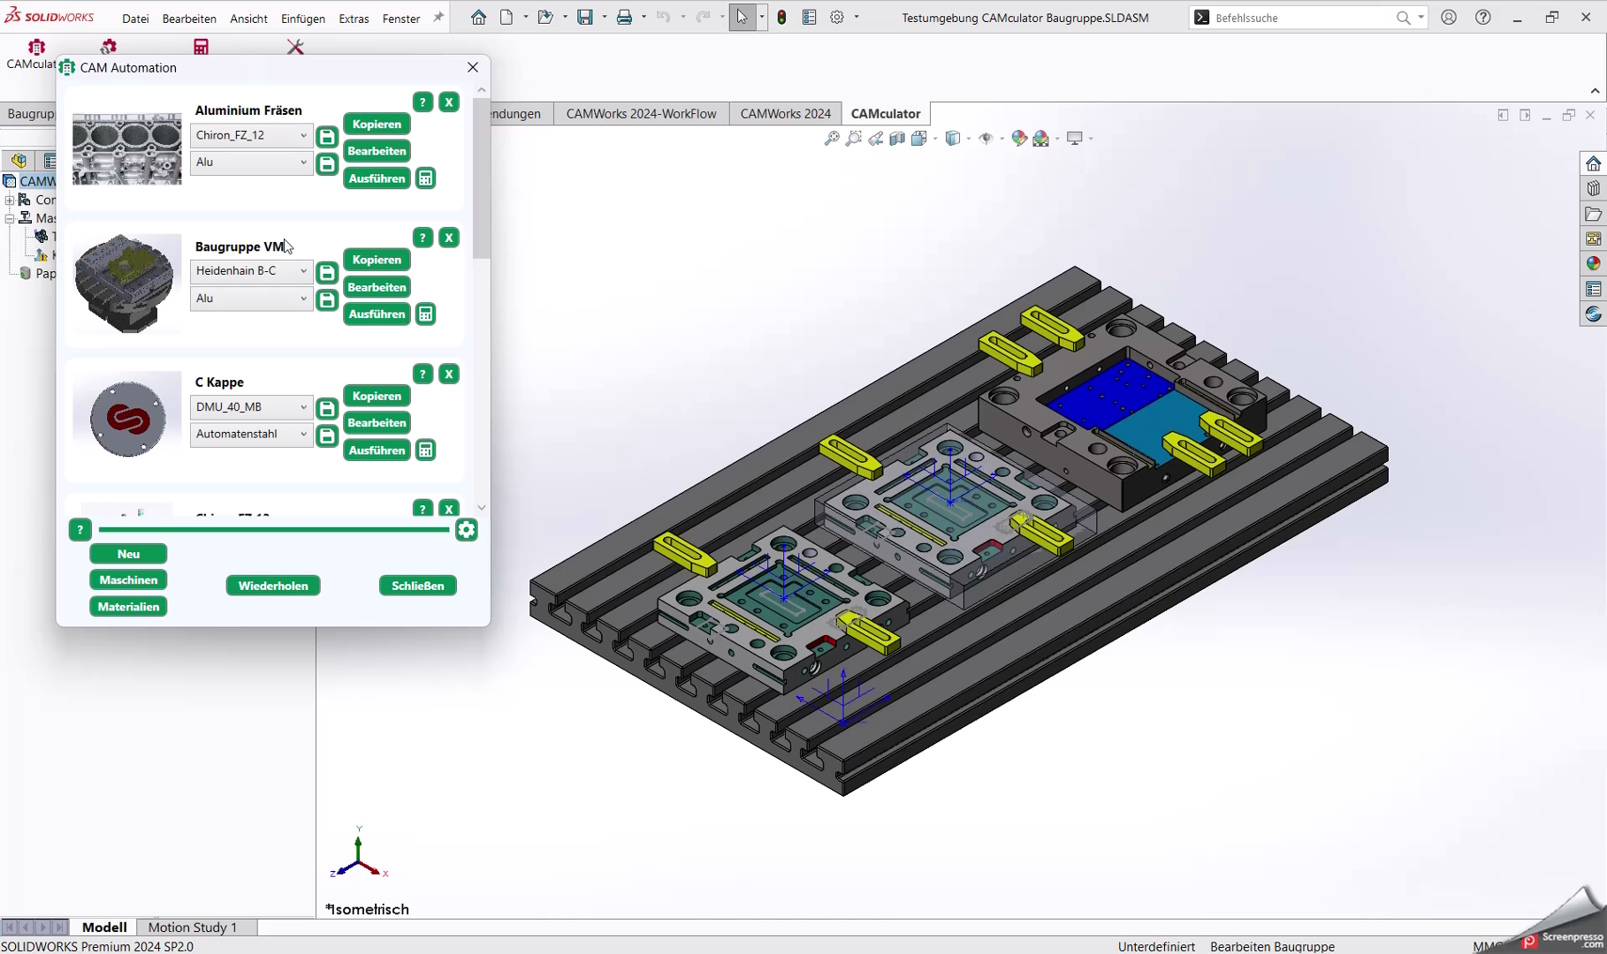Select the Aluminium Fräsen engine block thumbnail

coord(127,148)
